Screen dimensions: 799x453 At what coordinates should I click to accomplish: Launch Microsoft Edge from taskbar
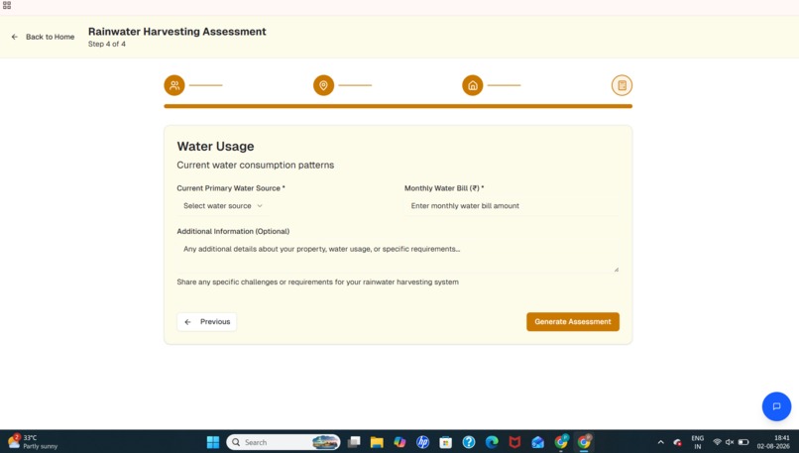[x=492, y=442]
